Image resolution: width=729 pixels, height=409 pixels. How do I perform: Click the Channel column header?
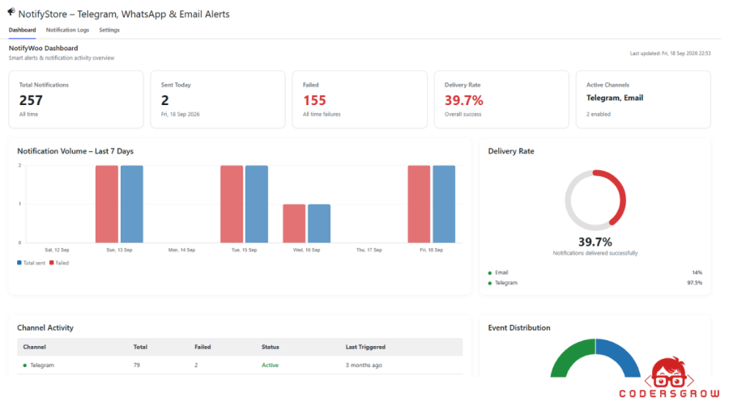[34, 347]
